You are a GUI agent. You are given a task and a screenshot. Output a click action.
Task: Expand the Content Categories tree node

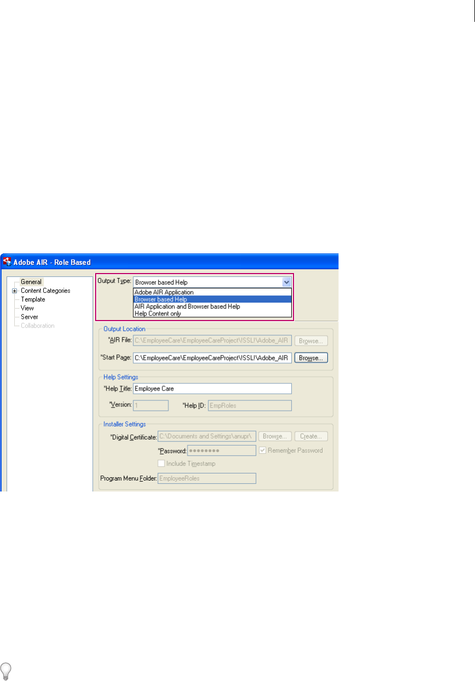(15, 291)
